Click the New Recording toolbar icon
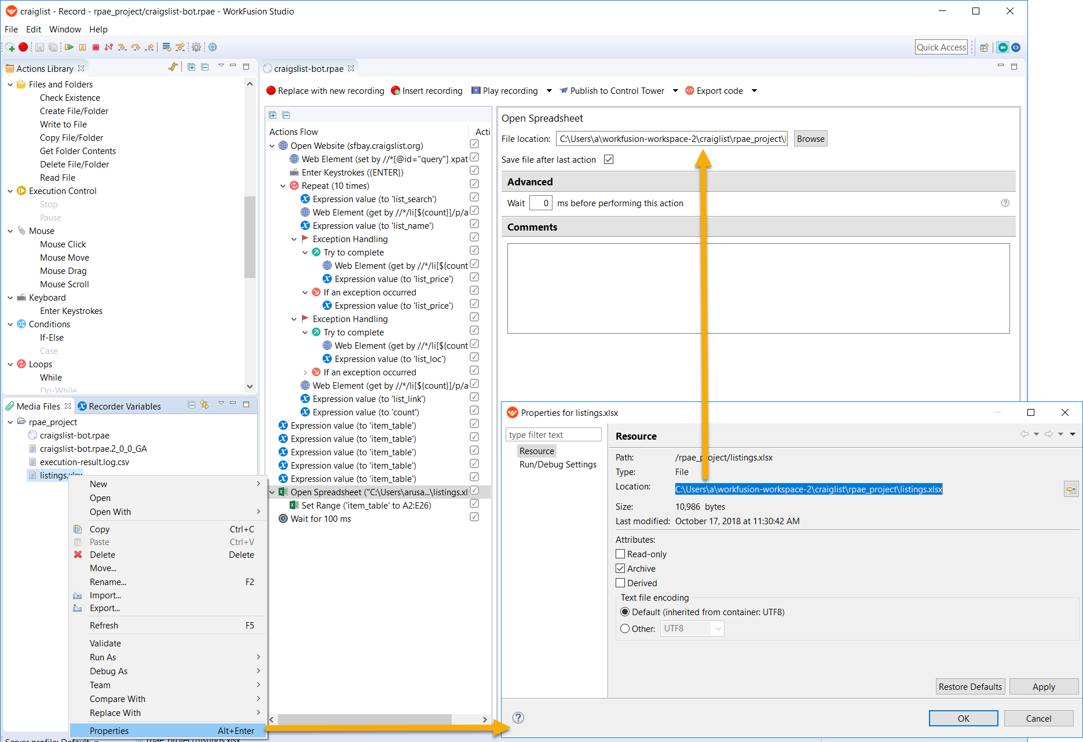Viewport: 1083px width, 742px height. (x=10, y=47)
